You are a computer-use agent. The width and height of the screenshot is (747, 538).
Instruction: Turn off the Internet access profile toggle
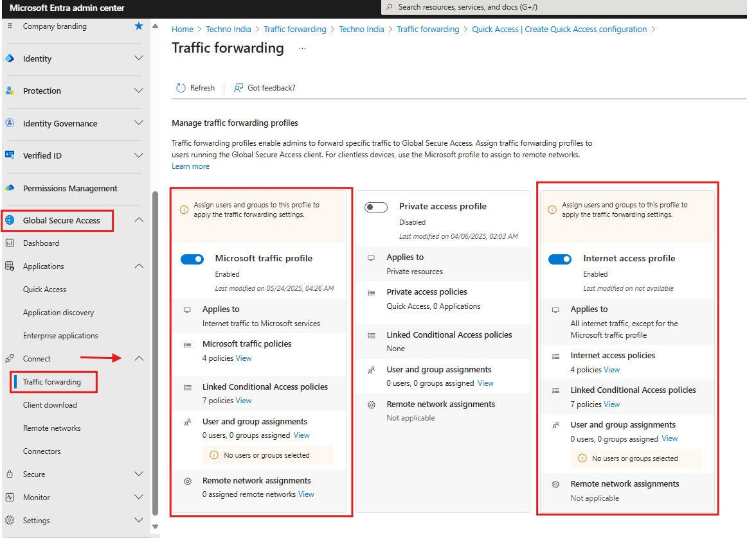point(560,259)
